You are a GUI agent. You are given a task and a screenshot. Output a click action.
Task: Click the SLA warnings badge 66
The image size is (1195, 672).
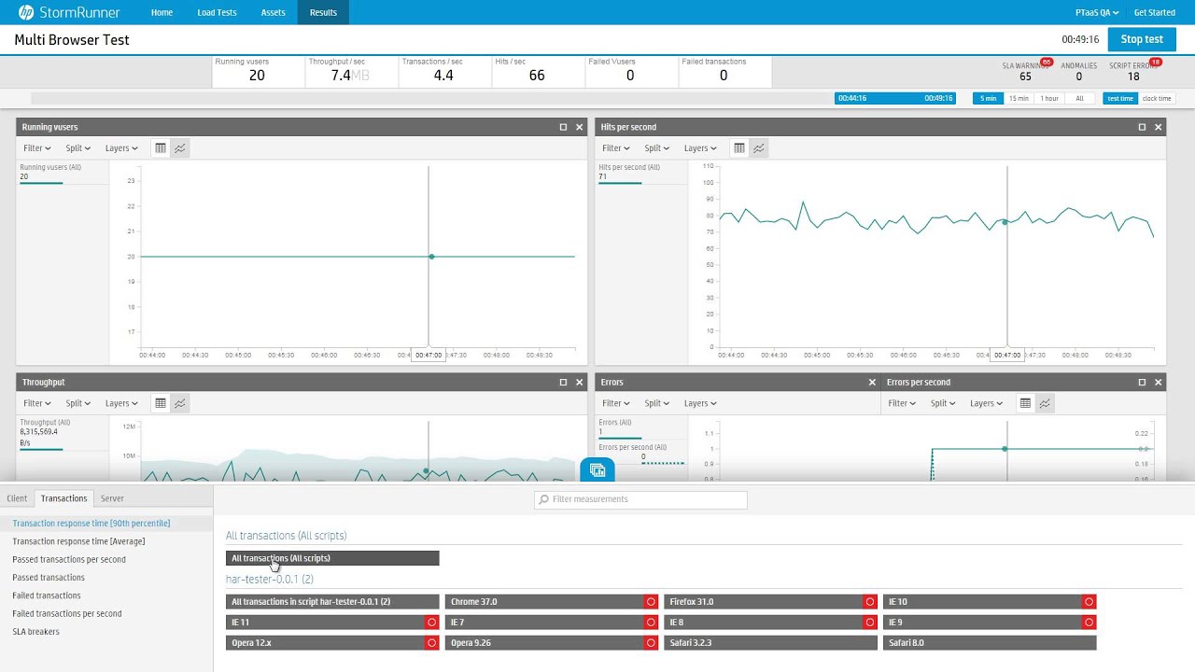pos(1046,63)
